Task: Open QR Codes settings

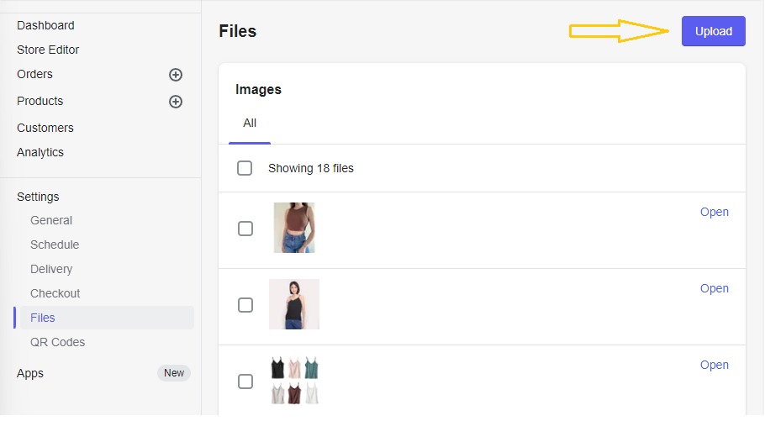Action: point(57,342)
